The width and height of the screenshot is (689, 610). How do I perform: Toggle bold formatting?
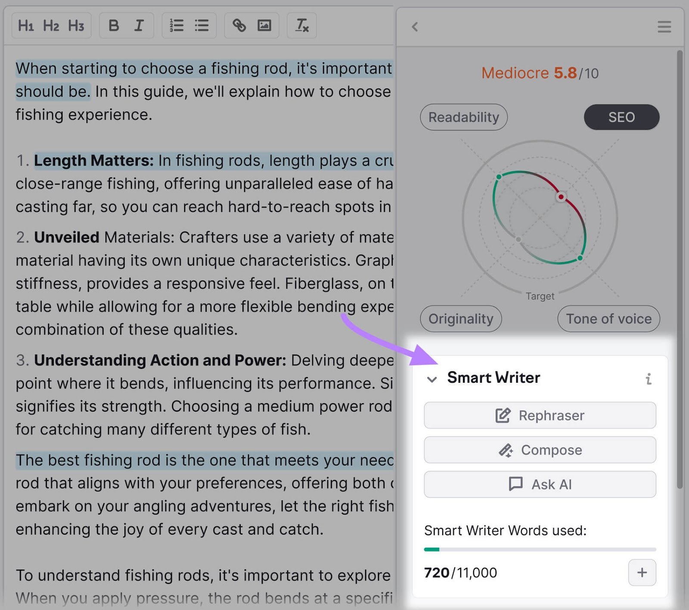pos(114,25)
